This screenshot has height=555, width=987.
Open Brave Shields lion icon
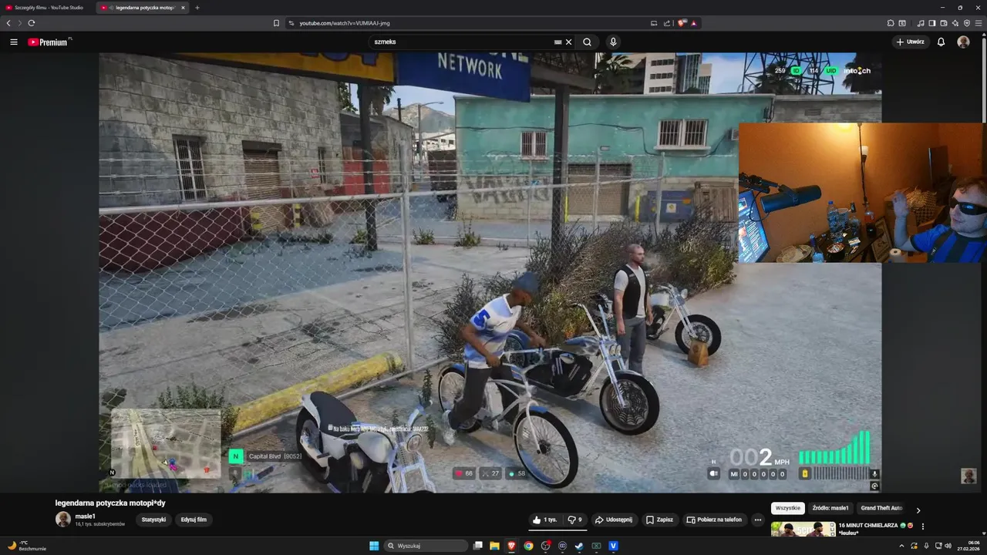[x=682, y=23]
